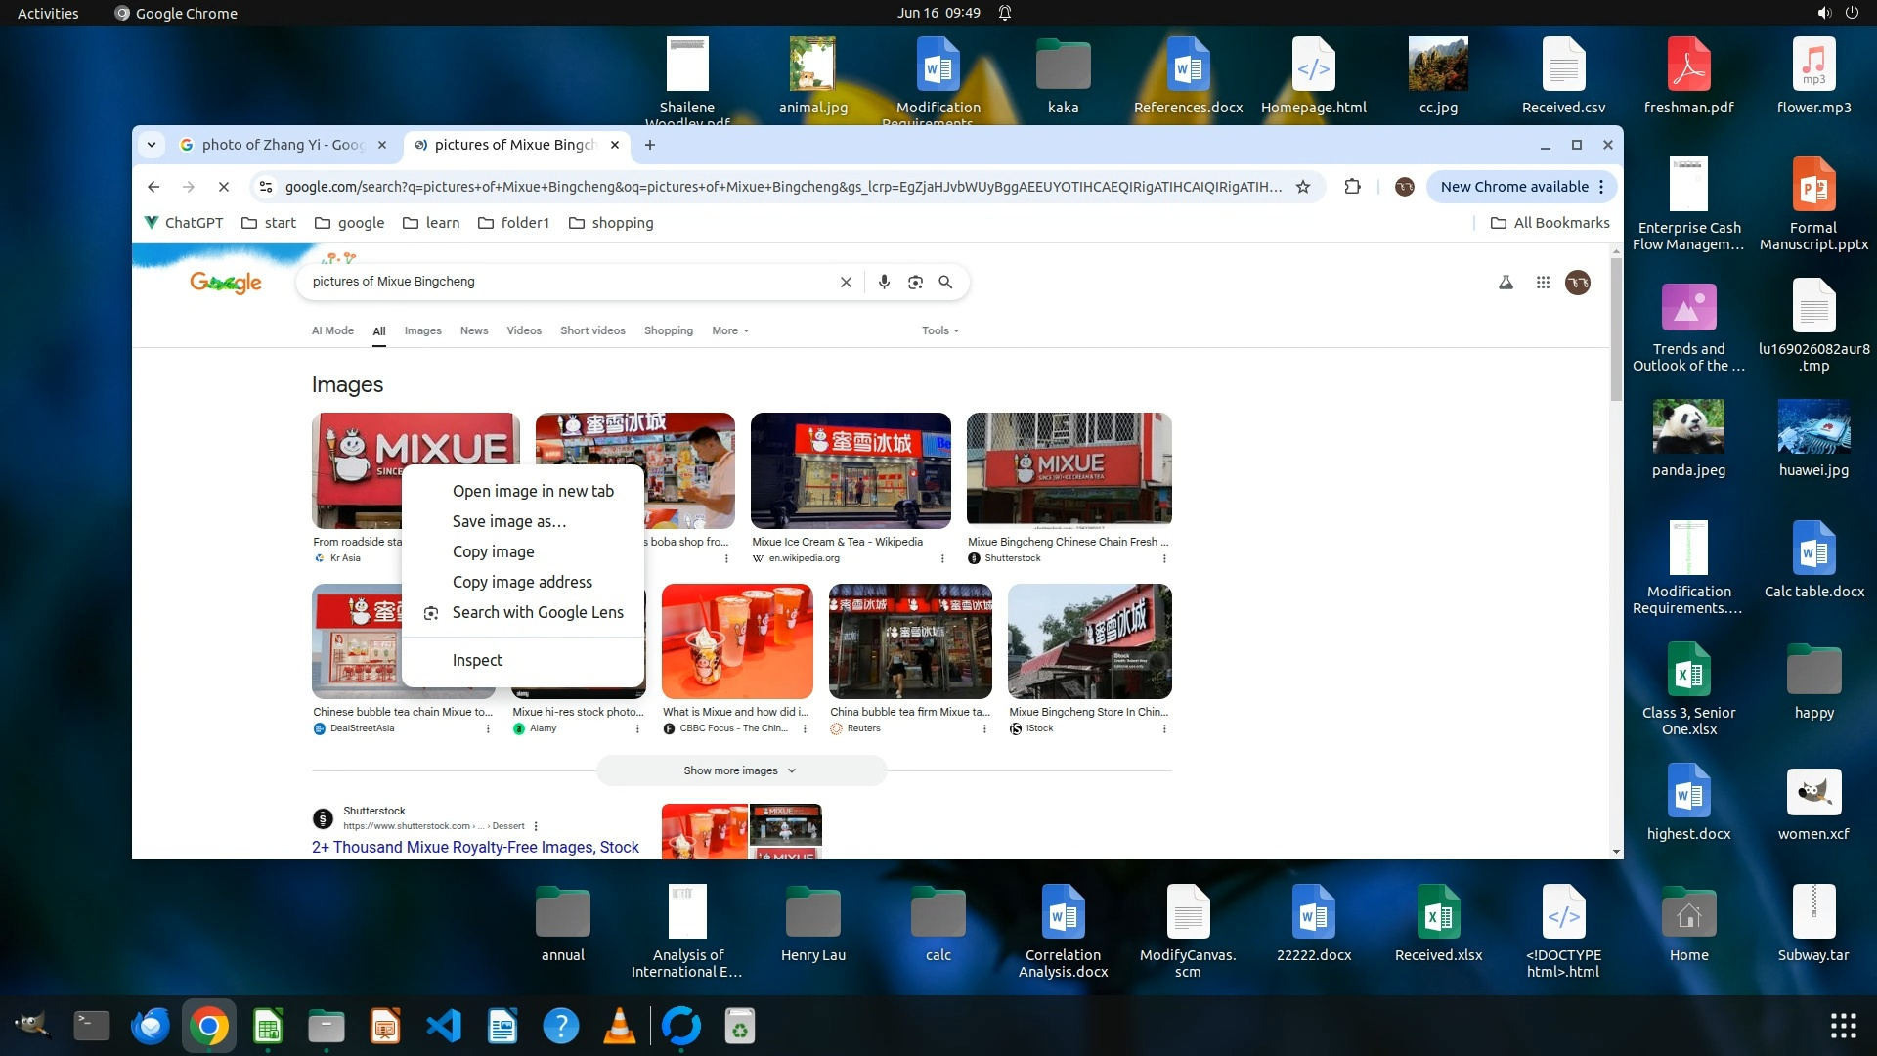Click the voice search microphone icon
1877x1056 pixels.
(x=884, y=282)
